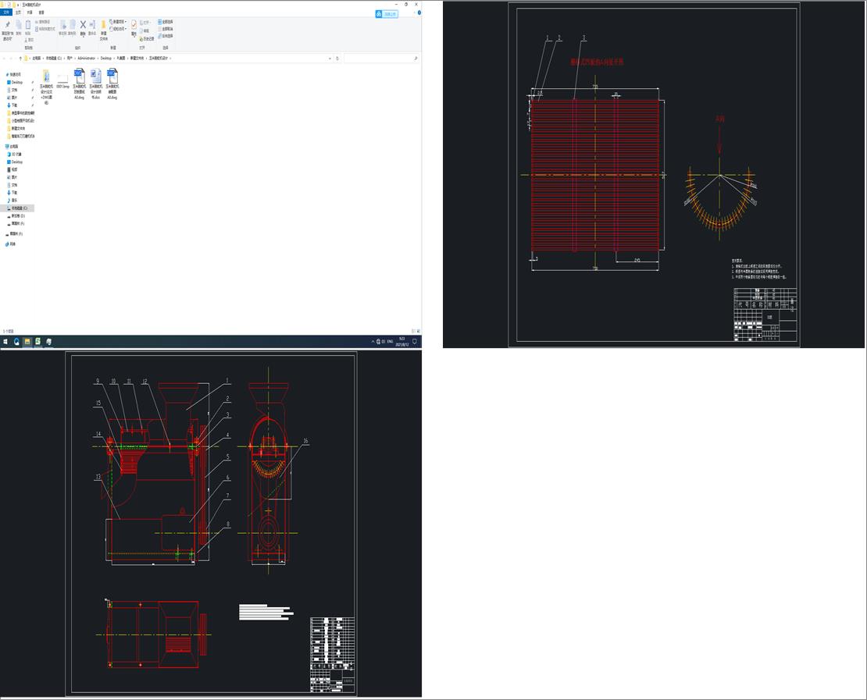Screen dimensions: 867x700
Task: Click the Properties icon in the ribbon
Action: tap(134, 27)
